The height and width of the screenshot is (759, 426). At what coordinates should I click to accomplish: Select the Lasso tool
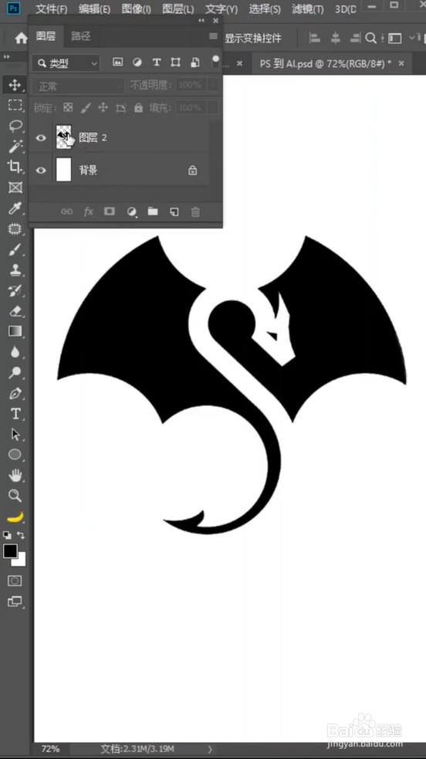[x=15, y=126]
